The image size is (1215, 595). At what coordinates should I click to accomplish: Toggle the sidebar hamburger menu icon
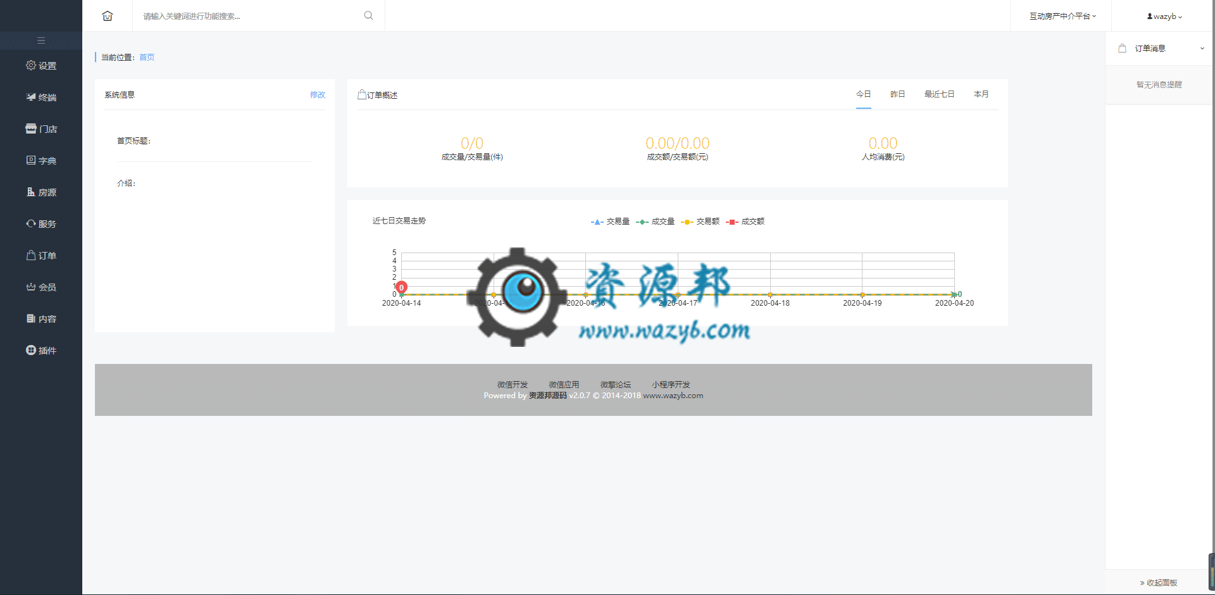[41, 41]
